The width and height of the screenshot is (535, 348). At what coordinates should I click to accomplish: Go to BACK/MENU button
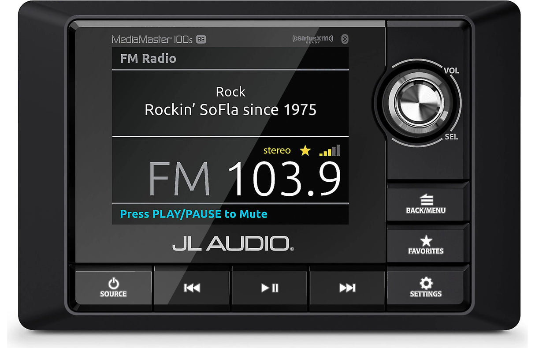pos(426,203)
